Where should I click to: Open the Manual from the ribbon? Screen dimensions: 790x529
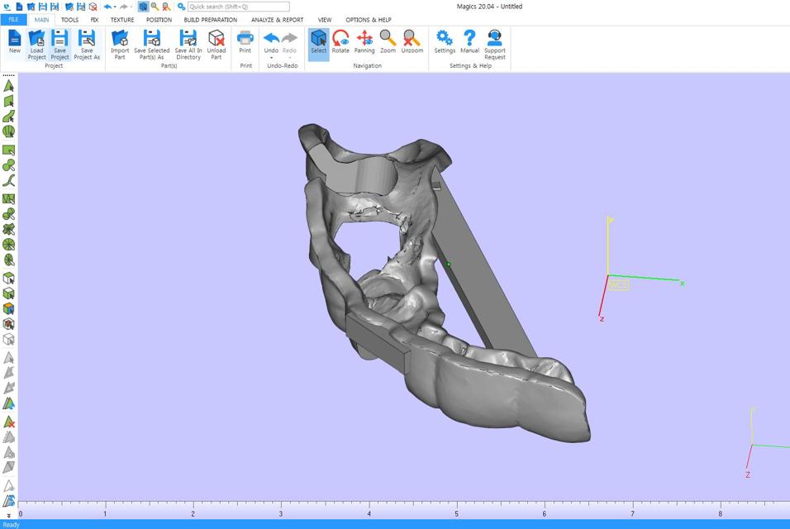469,41
